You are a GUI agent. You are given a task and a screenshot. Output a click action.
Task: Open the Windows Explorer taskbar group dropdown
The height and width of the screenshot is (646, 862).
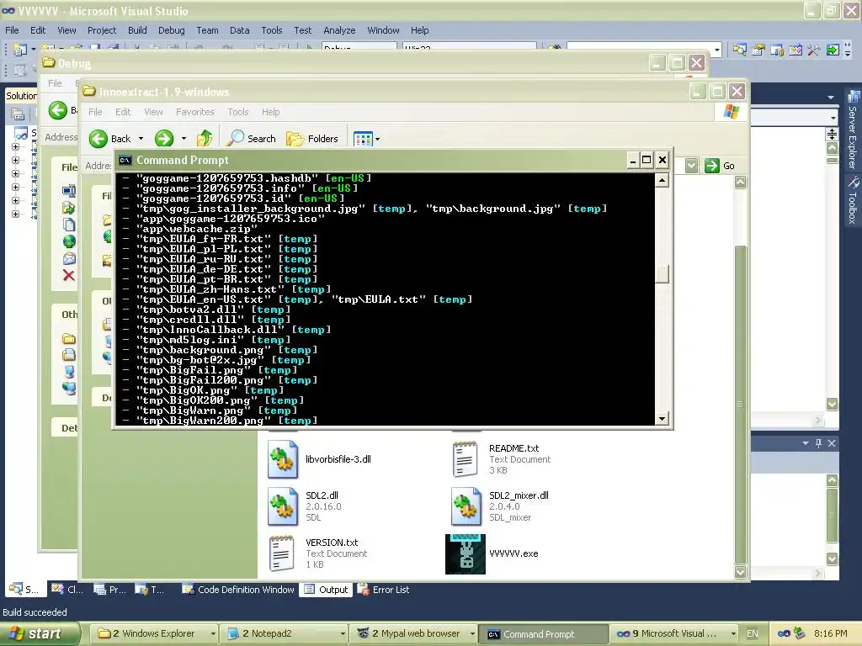pos(213,634)
